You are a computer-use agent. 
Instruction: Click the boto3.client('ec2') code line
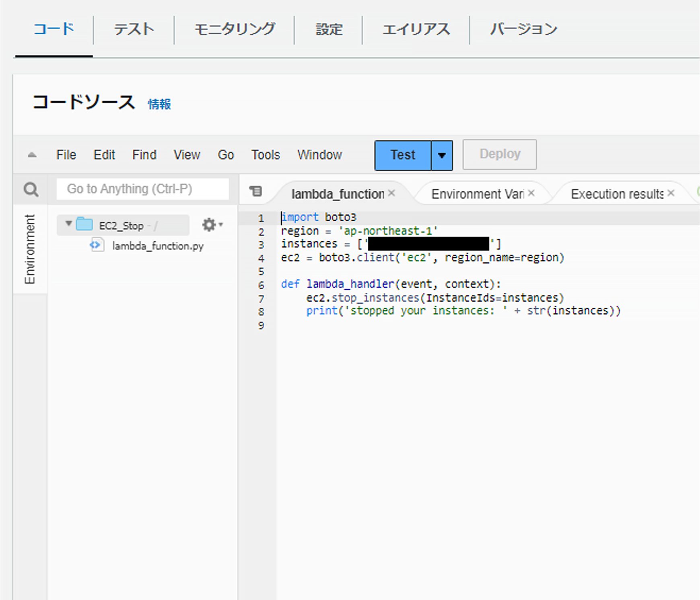[x=422, y=257]
